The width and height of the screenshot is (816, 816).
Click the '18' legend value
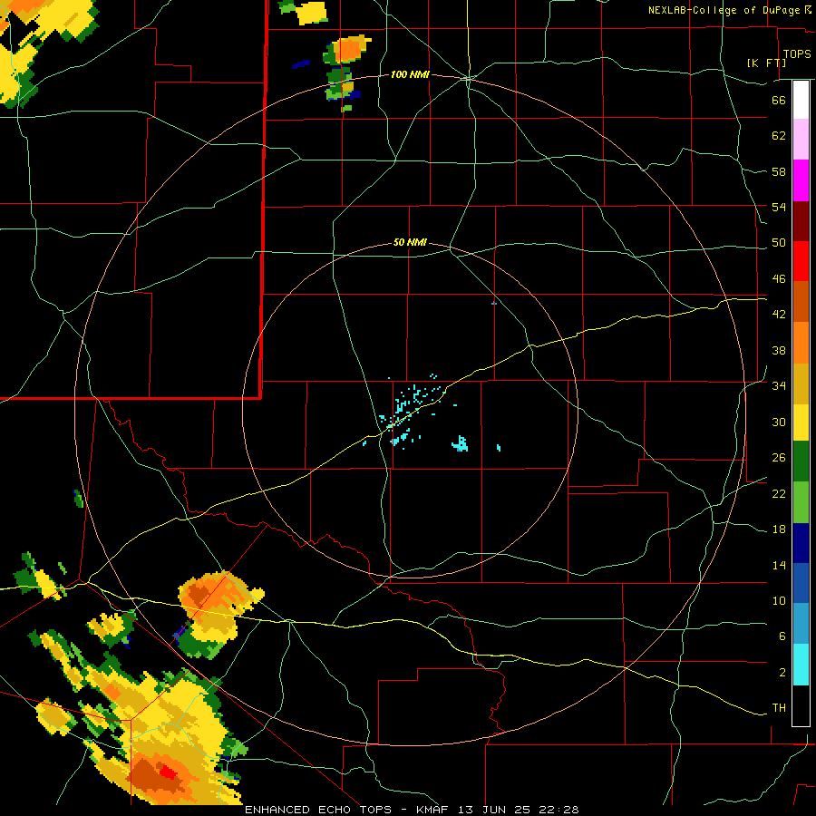(779, 529)
